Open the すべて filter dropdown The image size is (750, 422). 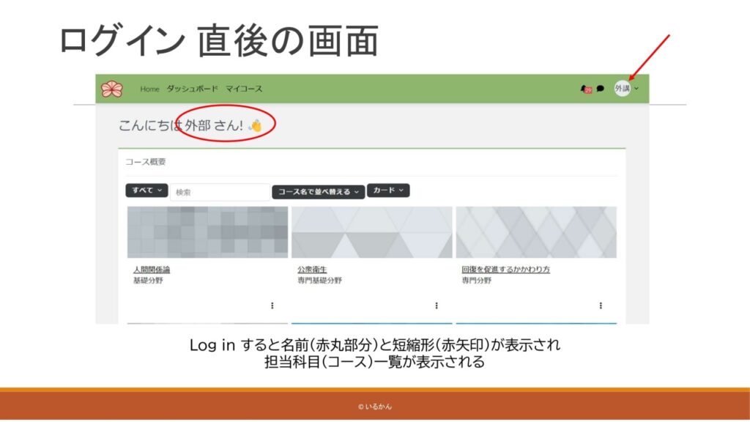pyautogui.click(x=146, y=190)
